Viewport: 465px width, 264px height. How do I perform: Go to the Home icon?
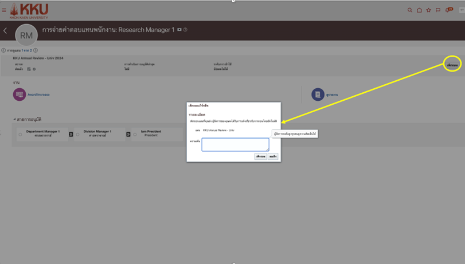[x=419, y=10]
